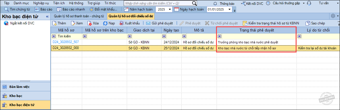This screenshot has width=340, height=110.
Task: Open Kho bạc navigation section
Action: pos(25,96)
